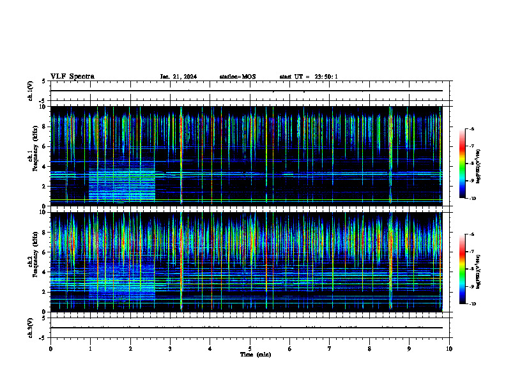Click the "-5" tick on ch.3(V) axis
Viewport: 506px width, 391px height.
43,338
